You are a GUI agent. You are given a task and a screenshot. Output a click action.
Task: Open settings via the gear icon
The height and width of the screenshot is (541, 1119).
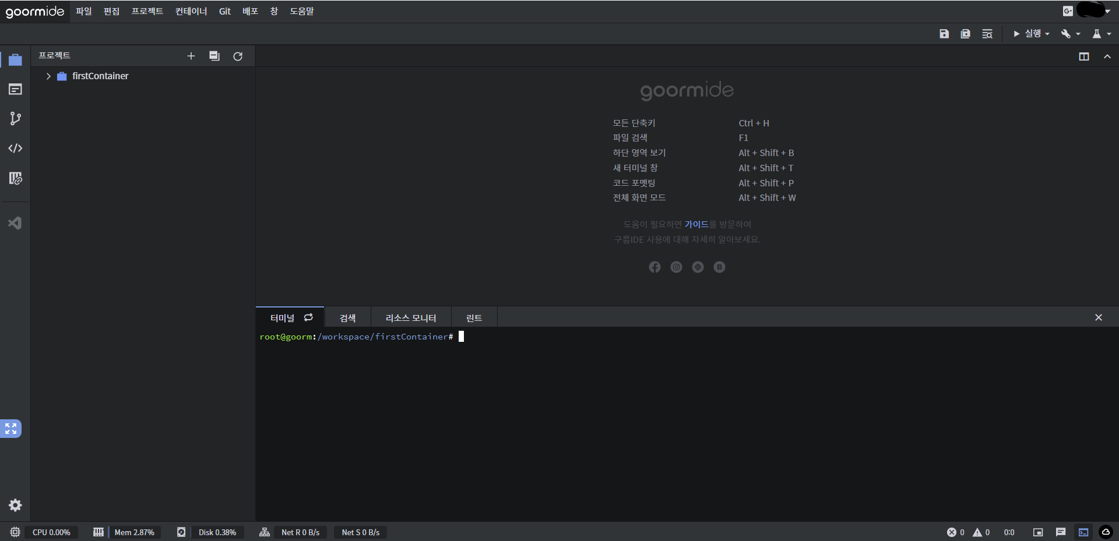[15, 505]
